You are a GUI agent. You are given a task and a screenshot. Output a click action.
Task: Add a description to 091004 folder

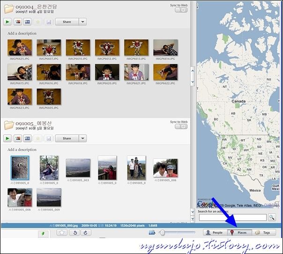click(x=22, y=33)
